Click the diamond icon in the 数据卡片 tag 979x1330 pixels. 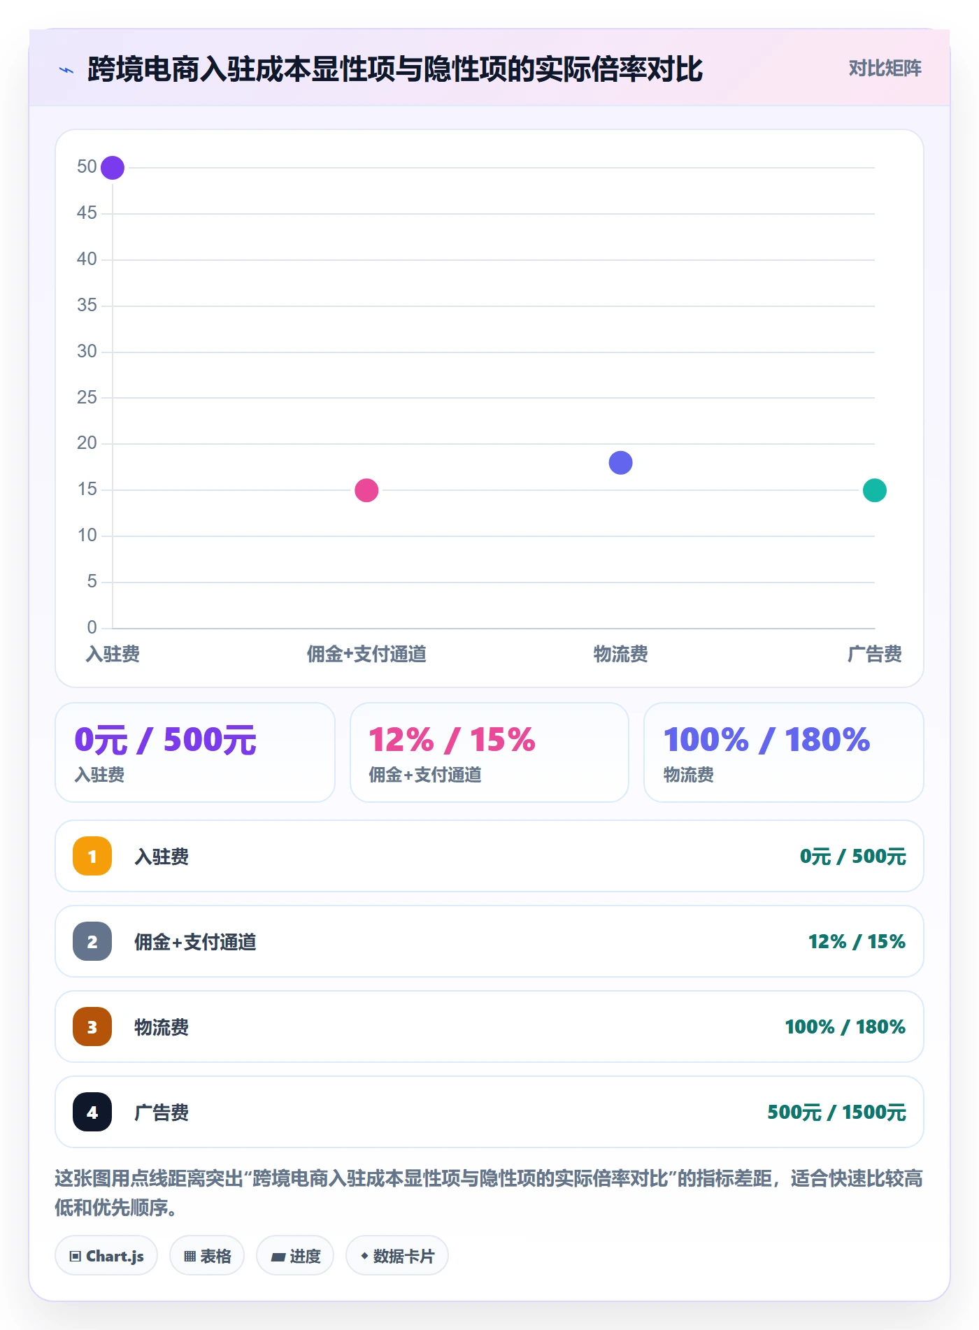[x=364, y=1256]
